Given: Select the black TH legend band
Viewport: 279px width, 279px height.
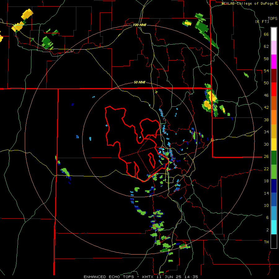Looking at the screenshot, I should 274,241.
